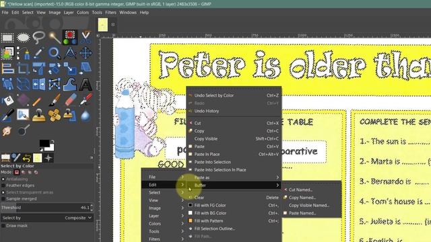The height and width of the screenshot is (242, 431).
Task: Select the Paintbrush tool
Action: click(x=55, y=100)
